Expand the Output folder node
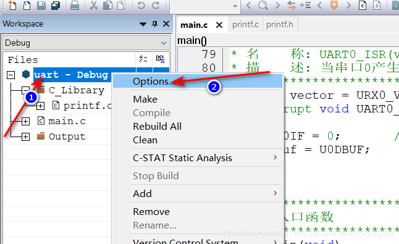Viewport: 399px width, 244px height. [25, 137]
